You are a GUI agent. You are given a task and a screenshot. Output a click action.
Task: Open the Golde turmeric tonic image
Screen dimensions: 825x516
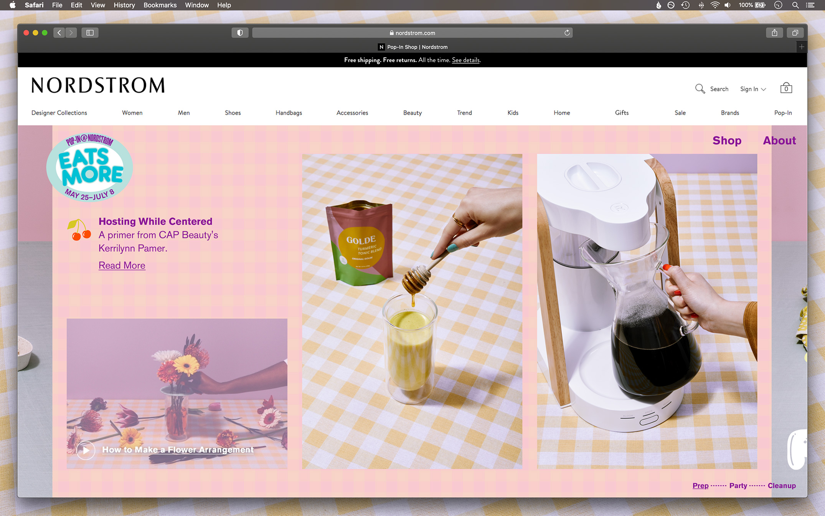point(412,311)
